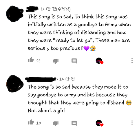Select the second comment text body
Screen dimensions: 139x132
coord(80,99)
